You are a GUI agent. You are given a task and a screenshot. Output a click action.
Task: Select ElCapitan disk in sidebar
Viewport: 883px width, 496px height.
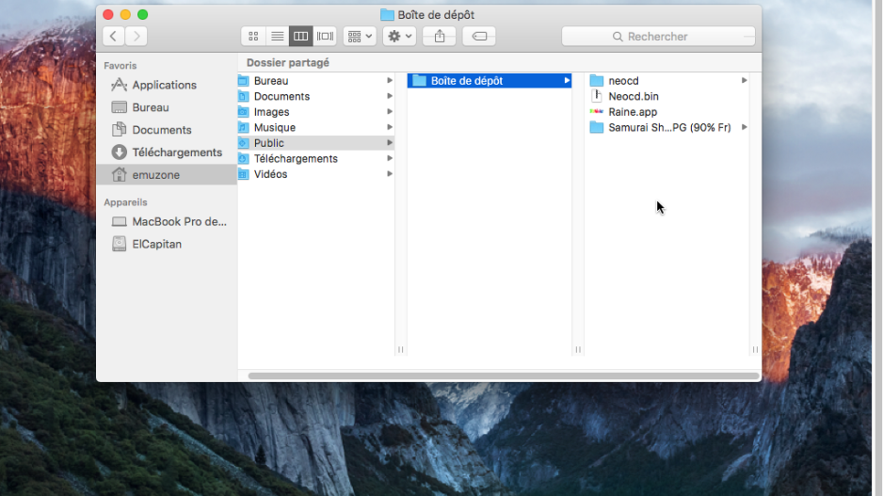pos(167,245)
